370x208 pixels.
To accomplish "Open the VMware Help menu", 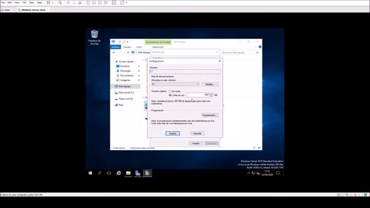I will (x=39, y=2).
